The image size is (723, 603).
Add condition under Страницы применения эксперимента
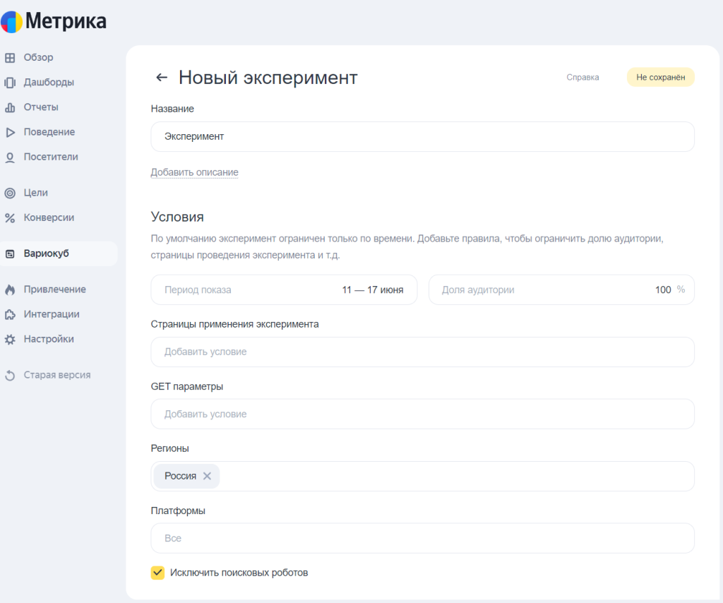pyautogui.click(x=422, y=352)
